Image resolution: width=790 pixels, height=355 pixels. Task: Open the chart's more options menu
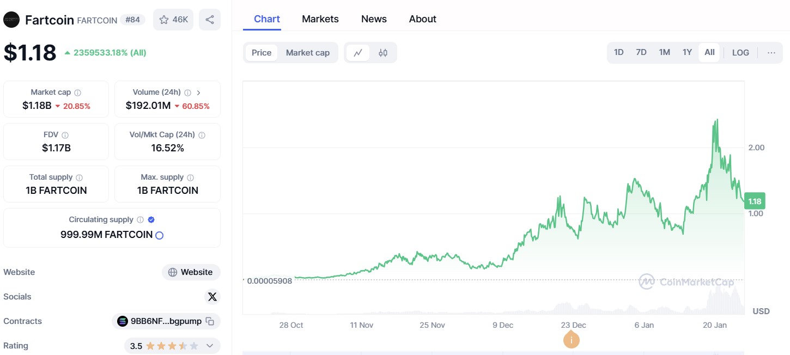point(771,52)
